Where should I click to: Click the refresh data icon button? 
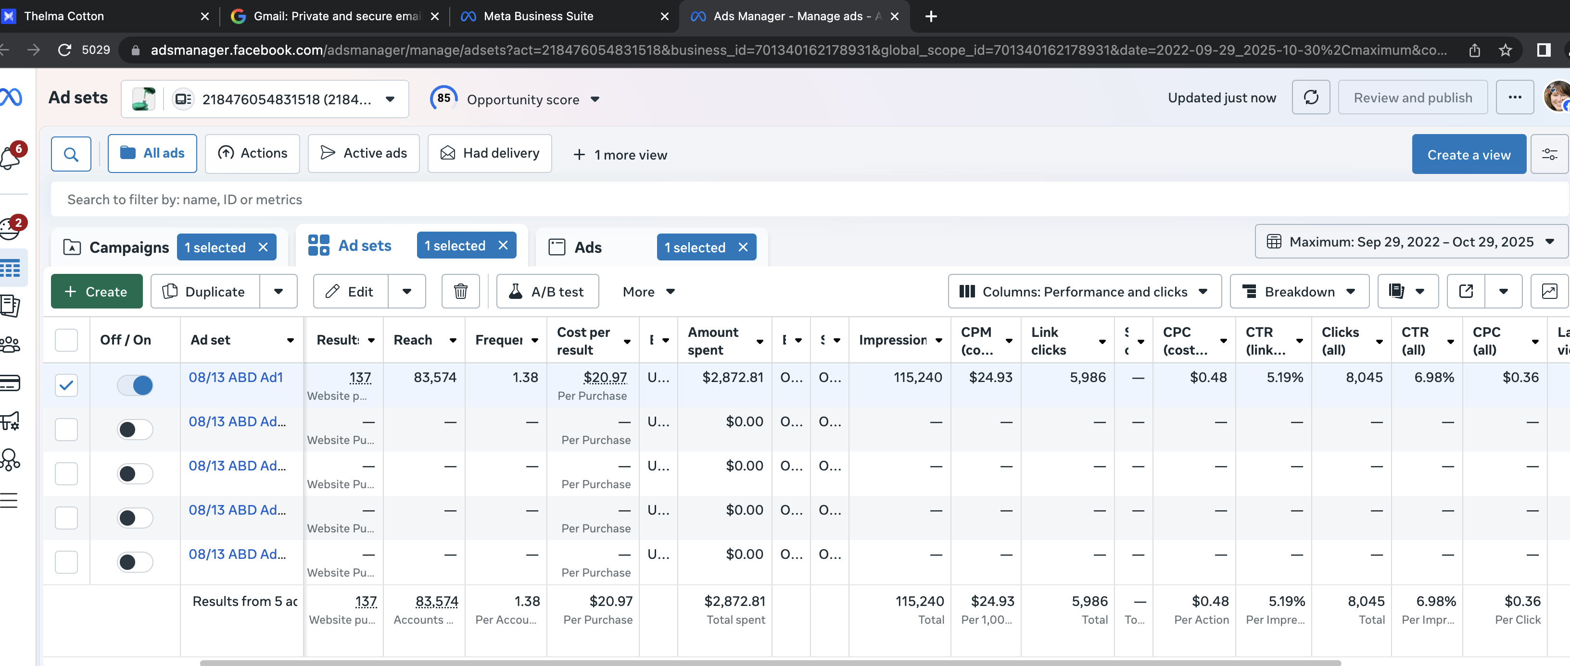1310,98
